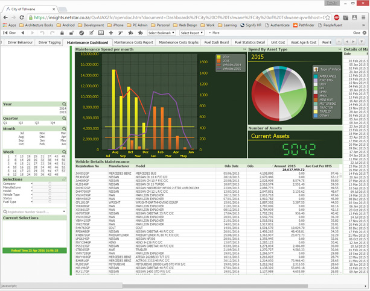Open the Asset Age & Cost tab
The image size is (370, 291).
tap(304, 42)
